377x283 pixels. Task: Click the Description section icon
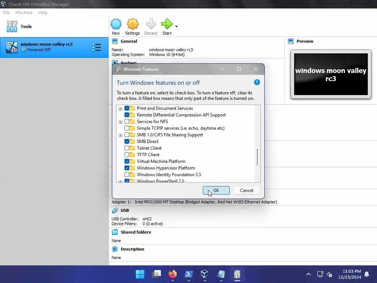click(x=115, y=249)
